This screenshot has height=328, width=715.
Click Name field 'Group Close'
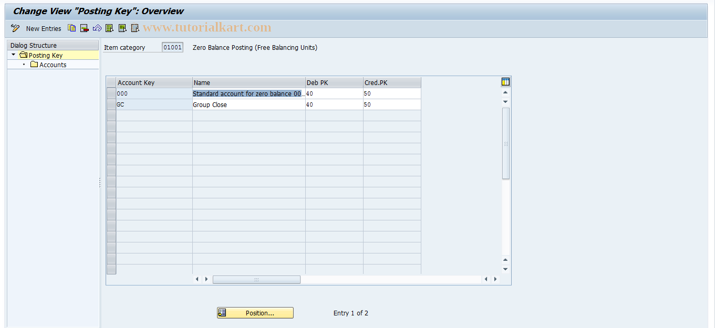[x=248, y=104]
